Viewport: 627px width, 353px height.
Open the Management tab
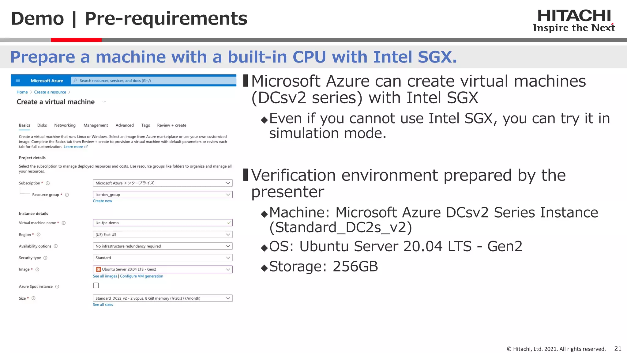tap(96, 125)
